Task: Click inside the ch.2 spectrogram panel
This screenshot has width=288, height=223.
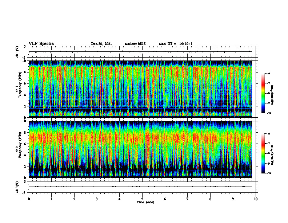Action: (140, 149)
